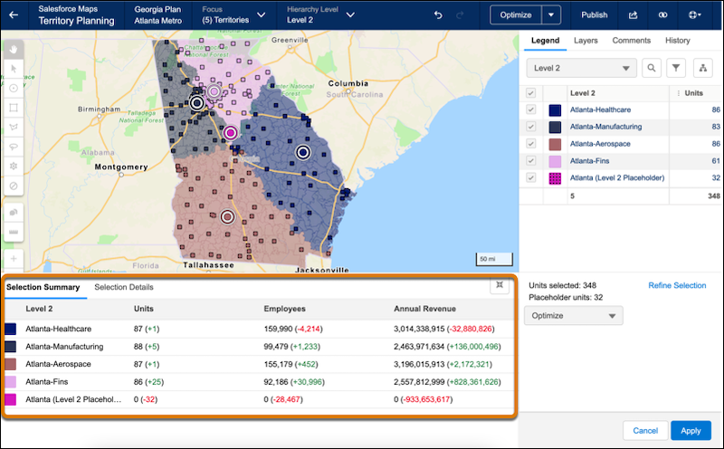Switch to the Layers tab
724x449 pixels.
[586, 40]
